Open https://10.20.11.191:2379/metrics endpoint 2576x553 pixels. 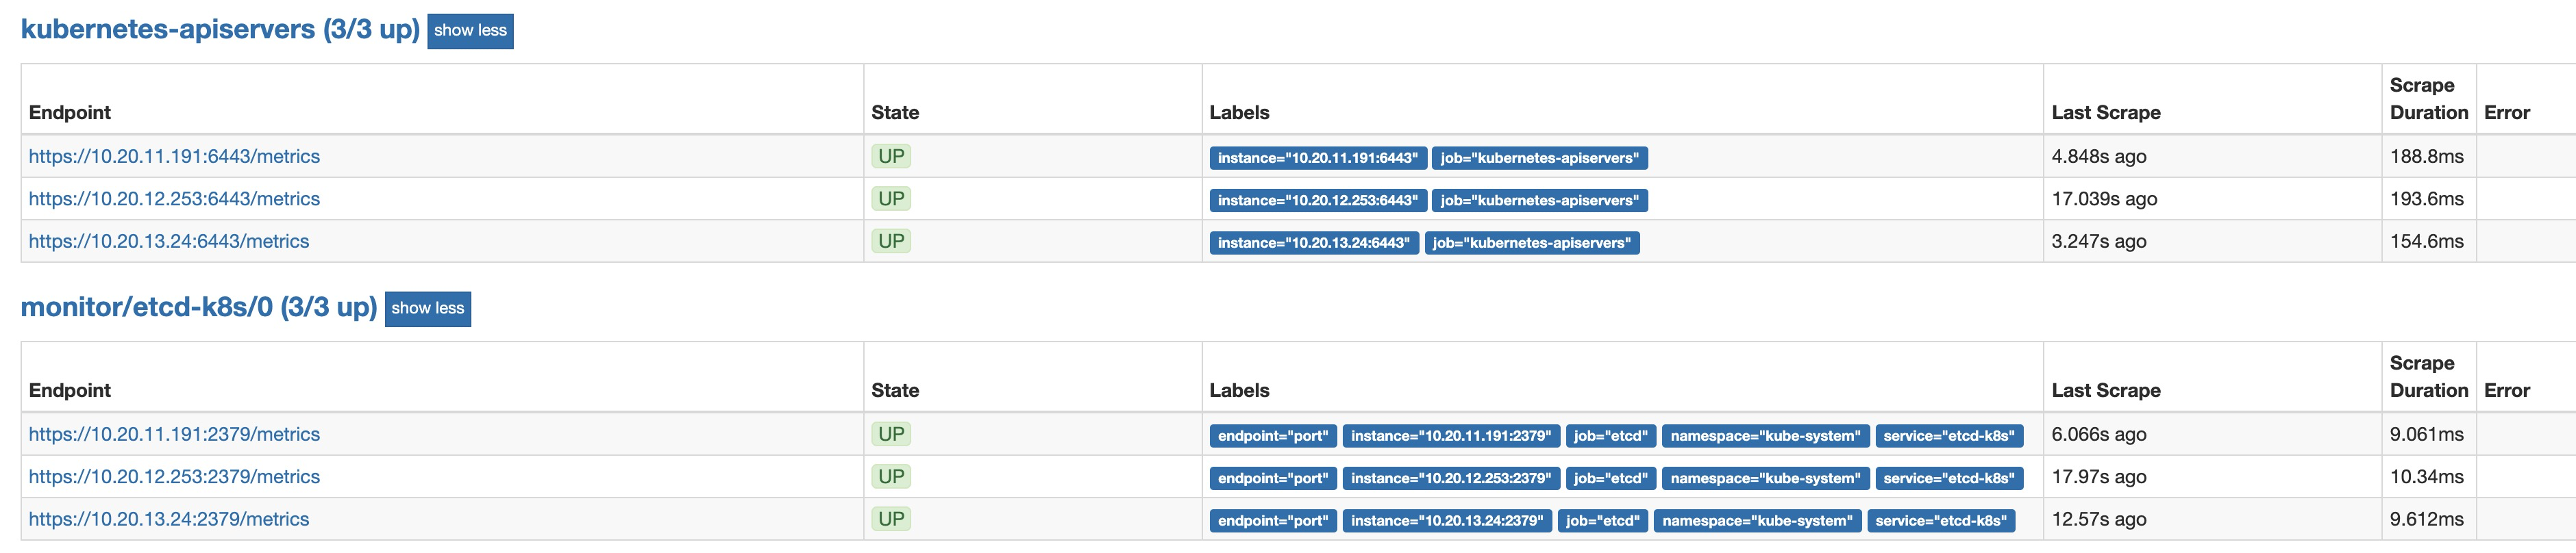pos(174,434)
